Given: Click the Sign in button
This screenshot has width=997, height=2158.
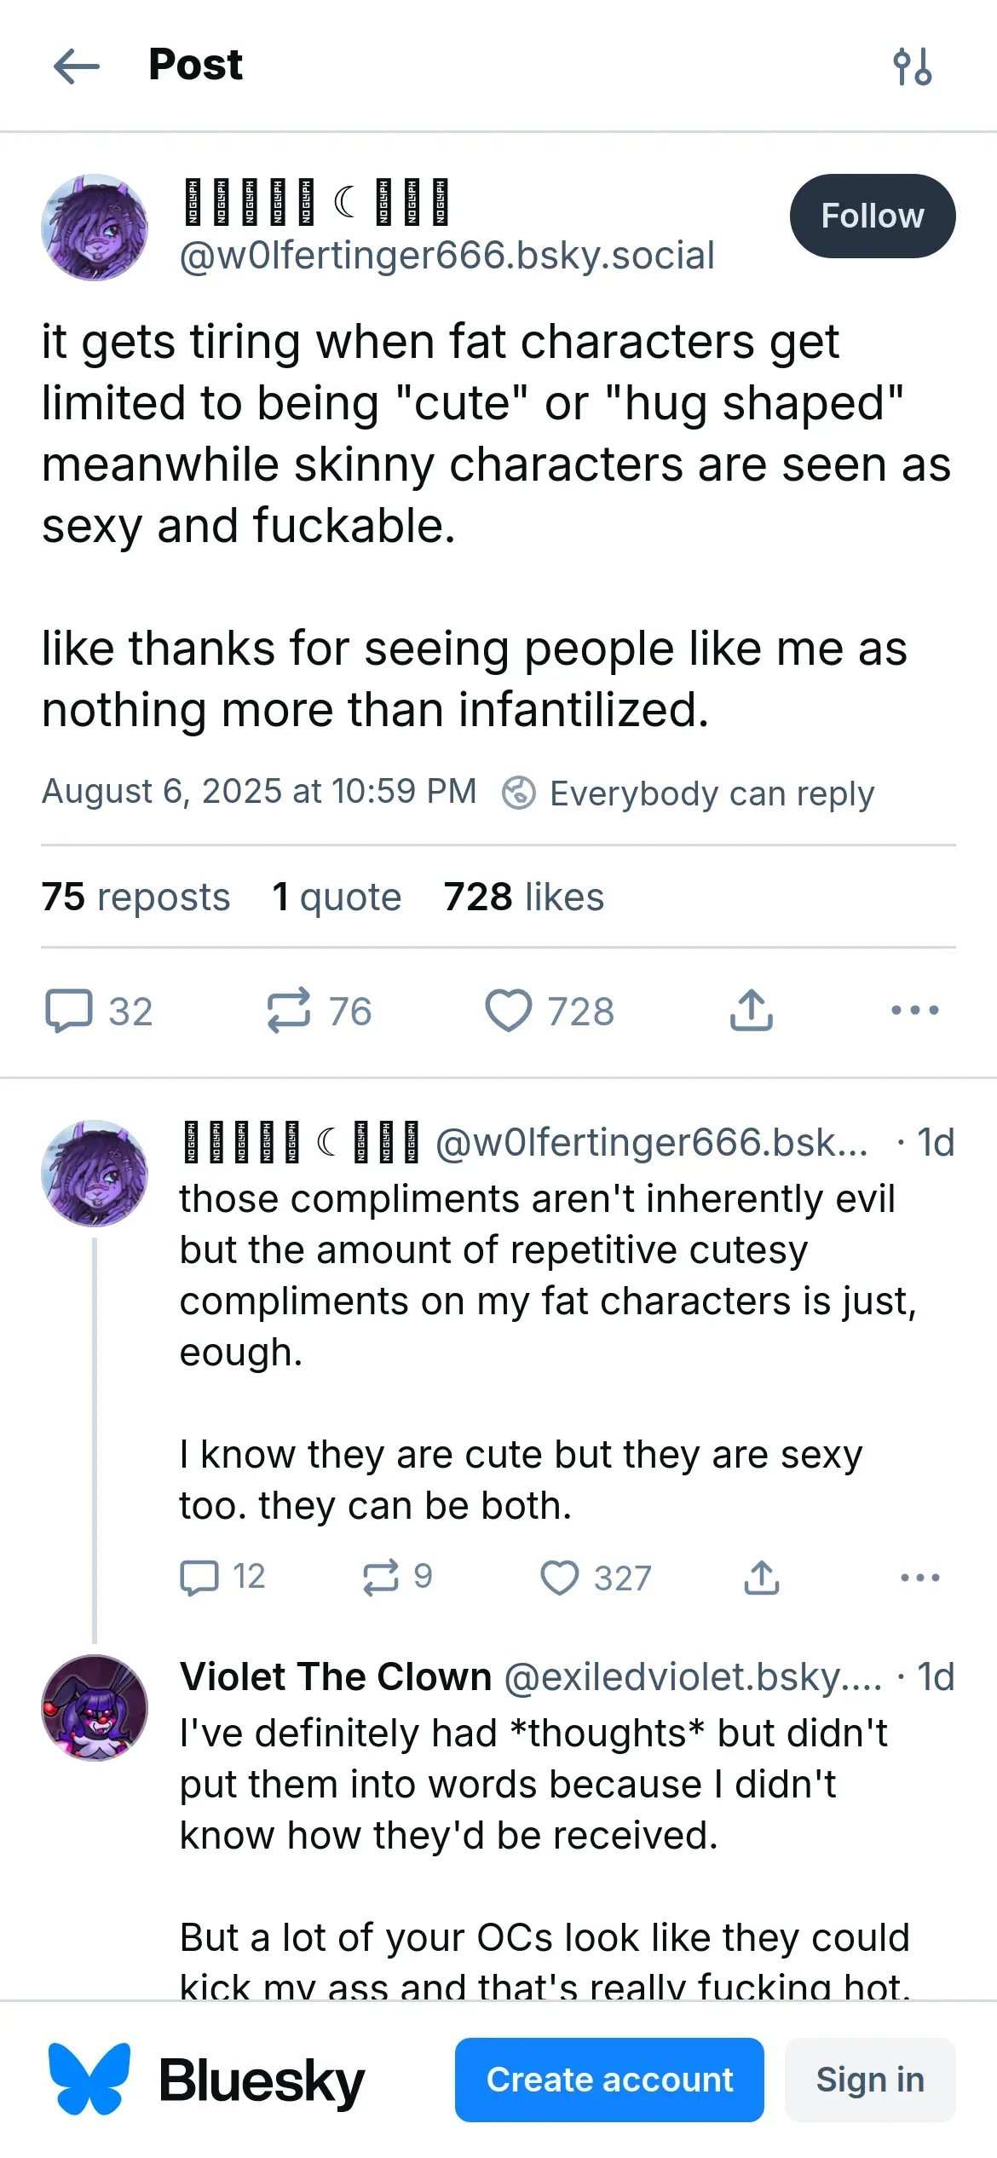Looking at the screenshot, I should point(869,2080).
